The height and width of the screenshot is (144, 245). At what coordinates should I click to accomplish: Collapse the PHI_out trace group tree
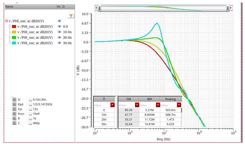(6, 21)
